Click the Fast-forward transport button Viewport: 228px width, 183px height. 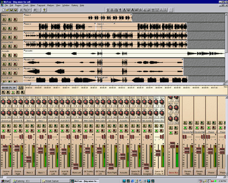pyautogui.click(x=18, y=92)
